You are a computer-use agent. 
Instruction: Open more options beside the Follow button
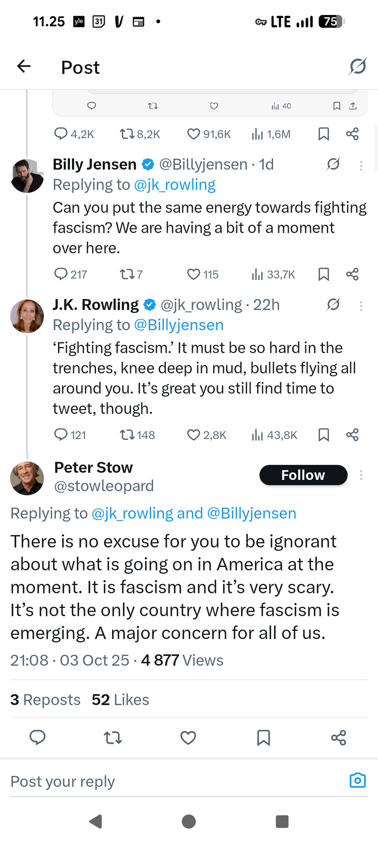click(x=361, y=475)
